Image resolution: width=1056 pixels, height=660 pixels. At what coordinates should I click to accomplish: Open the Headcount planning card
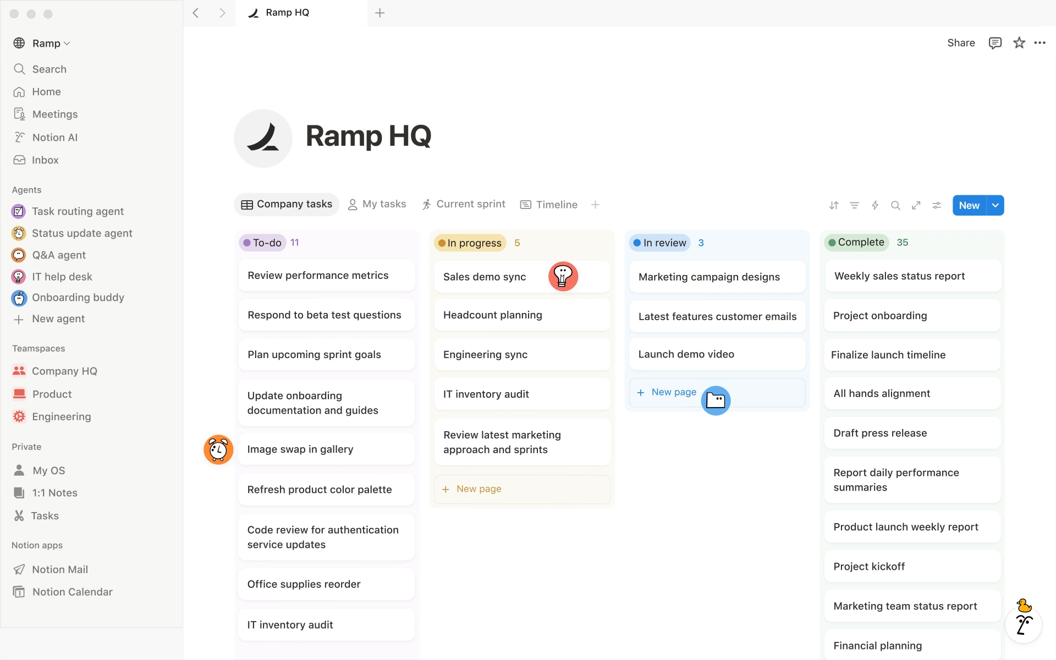click(x=522, y=315)
